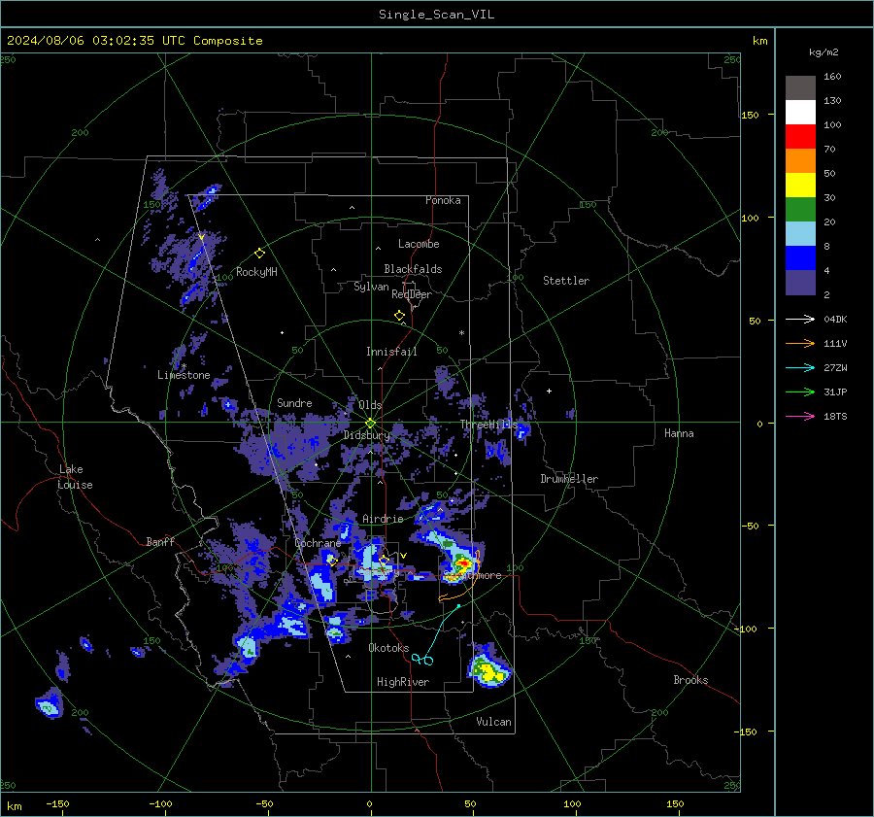This screenshot has height=817, width=874.
Task: Click the yellow 30-50 legend swatch
Action: click(800, 186)
